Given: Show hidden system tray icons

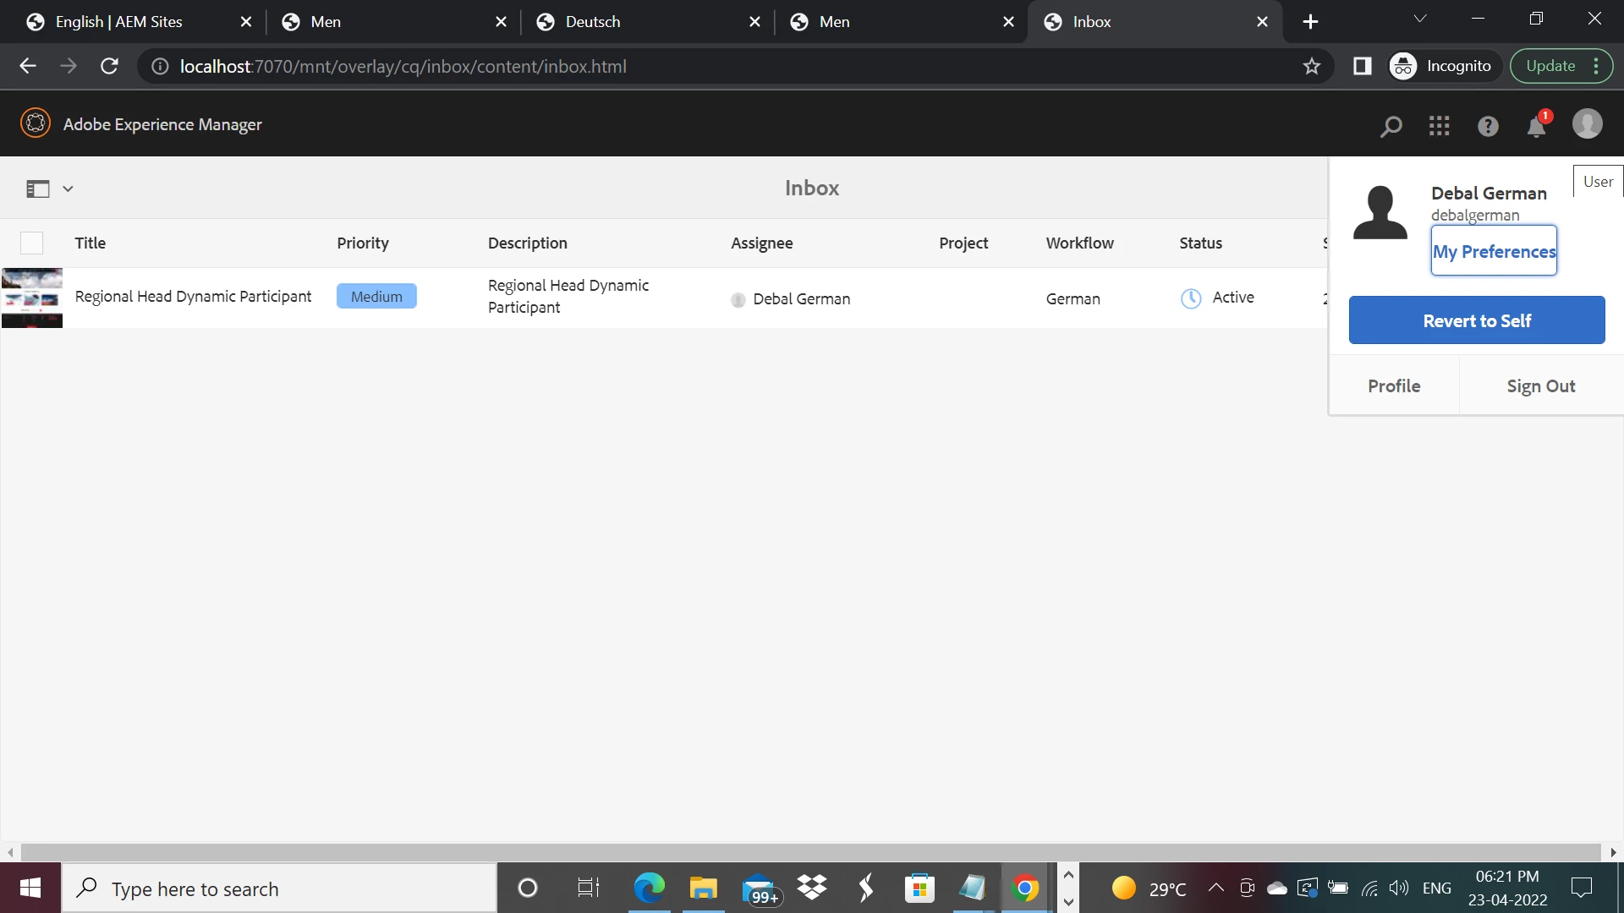Looking at the screenshot, I should [x=1215, y=888].
